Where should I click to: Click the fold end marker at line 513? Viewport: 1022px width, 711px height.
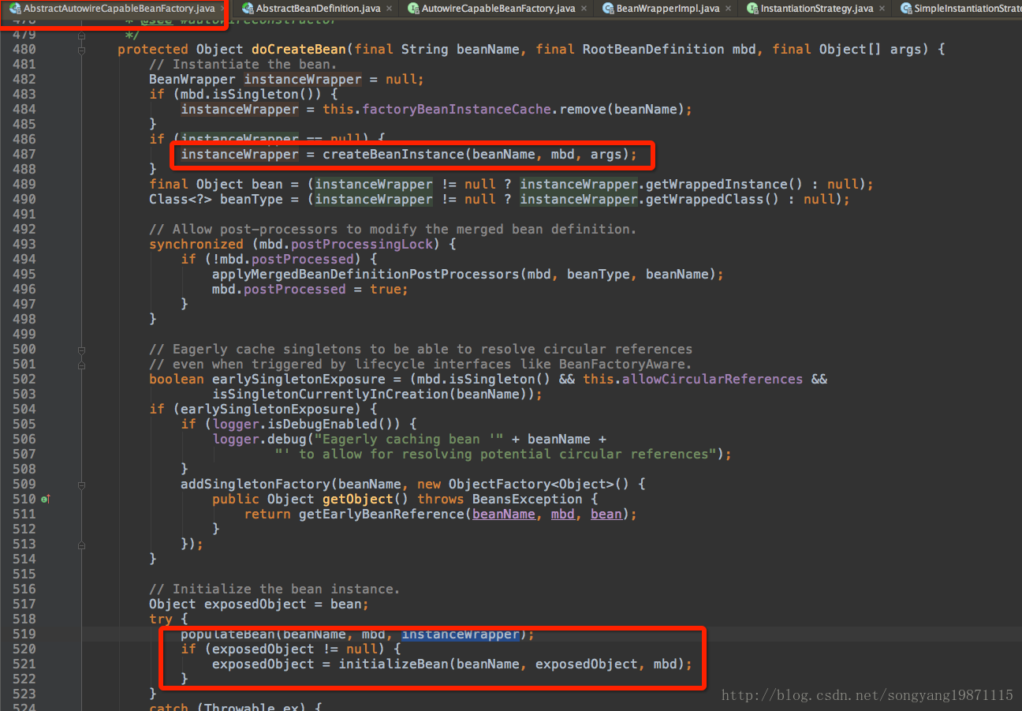[x=82, y=544]
